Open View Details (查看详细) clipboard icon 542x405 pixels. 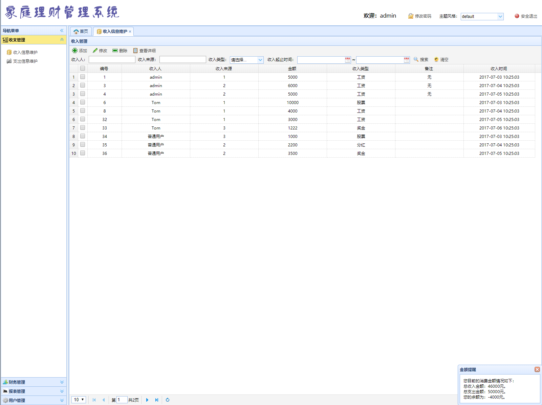click(135, 50)
